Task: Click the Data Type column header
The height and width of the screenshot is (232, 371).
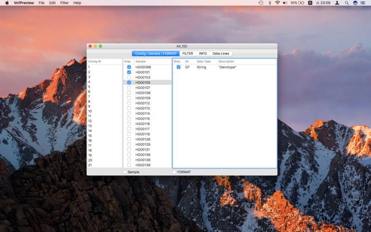Action: (x=204, y=61)
